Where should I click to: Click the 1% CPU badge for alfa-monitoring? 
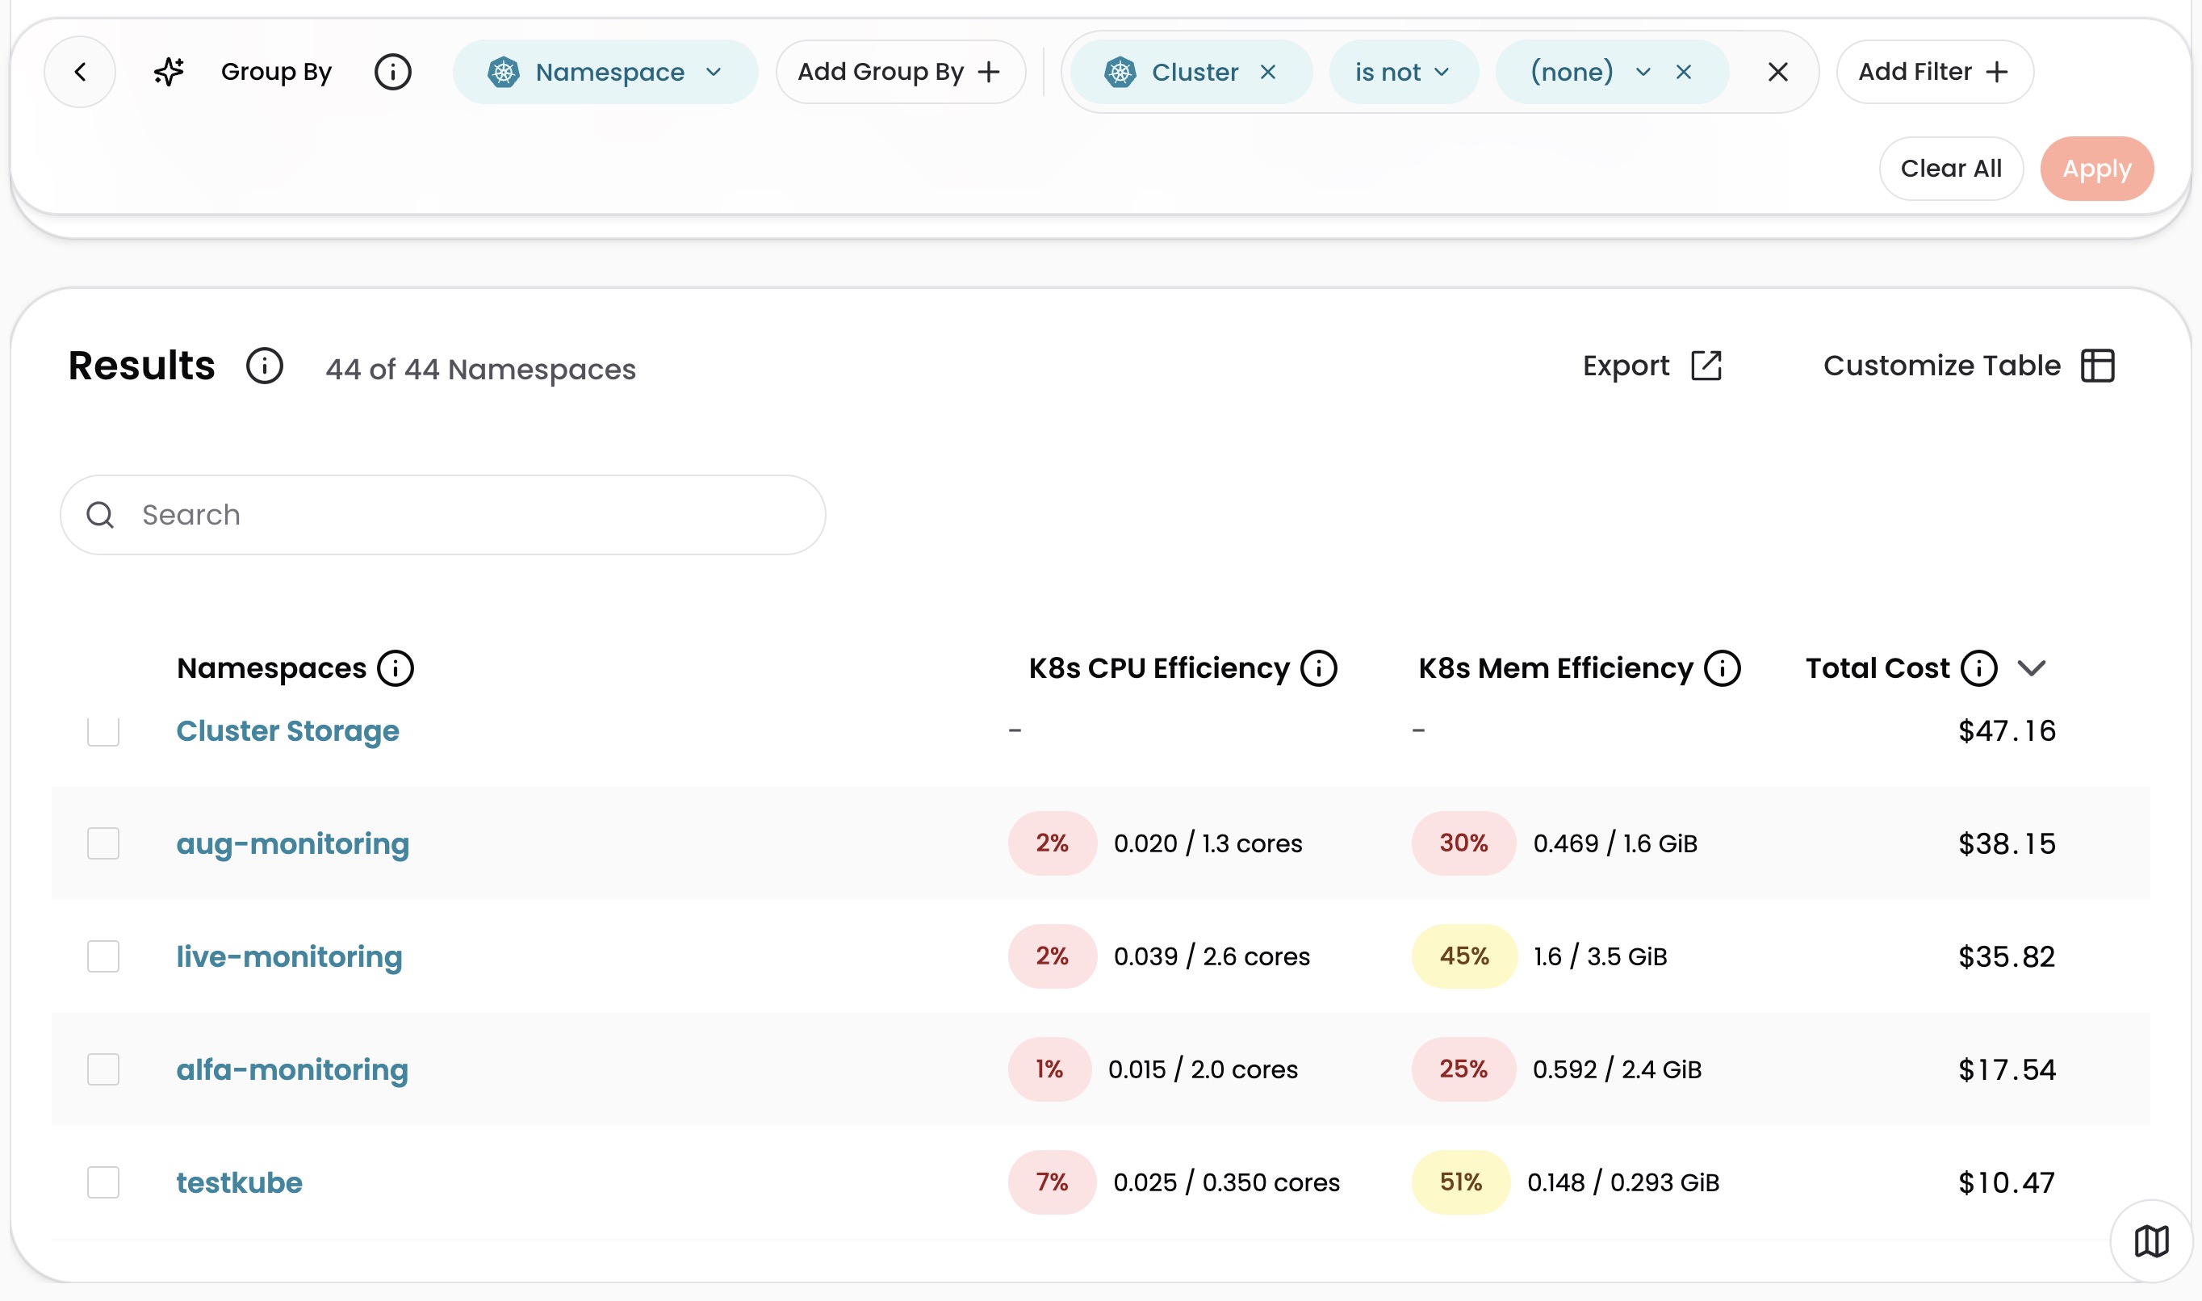[1049, 1069]
